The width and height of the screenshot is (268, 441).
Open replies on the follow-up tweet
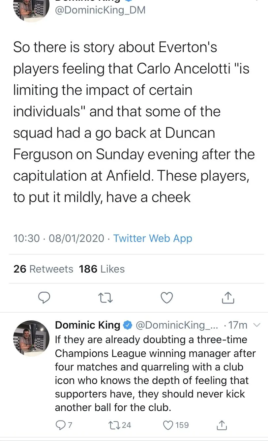(60, 425)
